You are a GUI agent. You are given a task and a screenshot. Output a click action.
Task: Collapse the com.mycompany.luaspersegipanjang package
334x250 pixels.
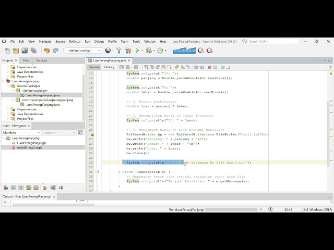tap(13, 100)
